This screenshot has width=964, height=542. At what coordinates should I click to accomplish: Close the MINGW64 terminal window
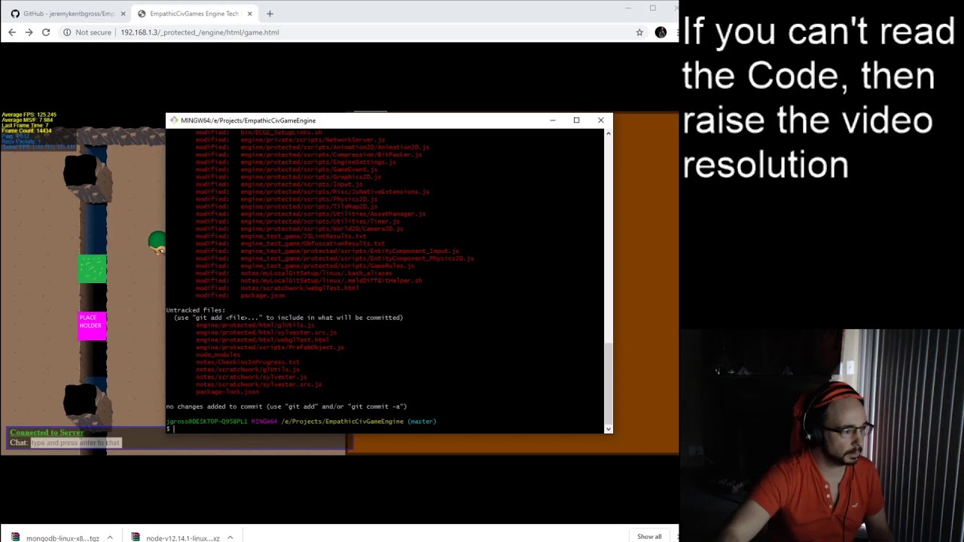point(600,120)
